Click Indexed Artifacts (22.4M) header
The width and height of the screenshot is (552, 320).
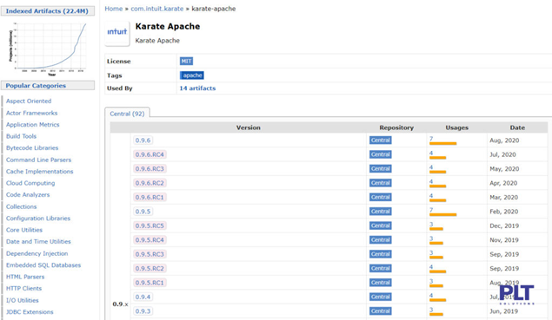(x=48, y=11)
